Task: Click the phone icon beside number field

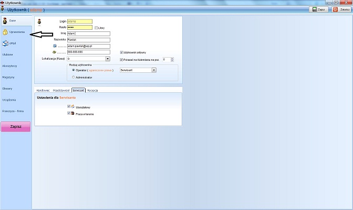Action: [54, 52]
